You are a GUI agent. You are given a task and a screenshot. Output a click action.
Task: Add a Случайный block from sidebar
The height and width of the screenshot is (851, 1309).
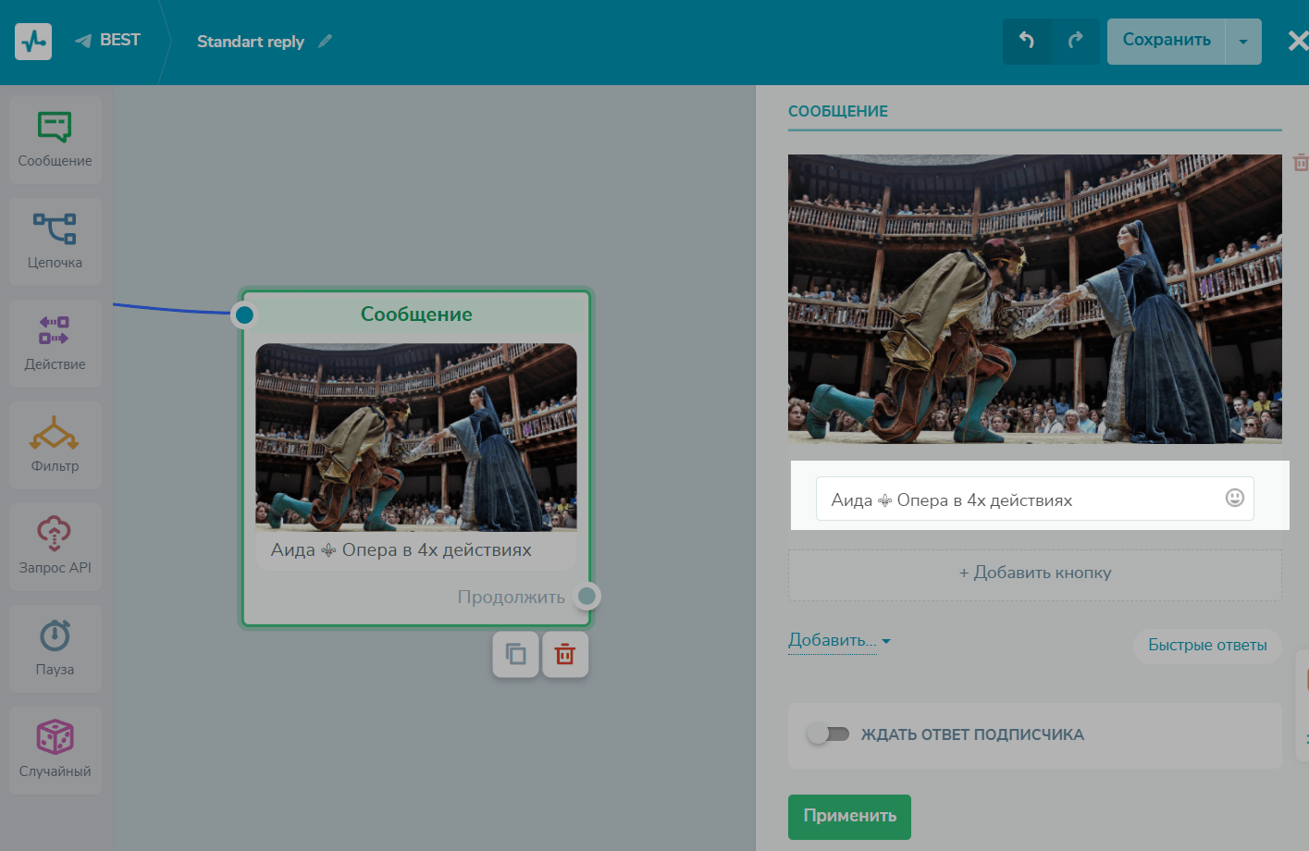56,750
